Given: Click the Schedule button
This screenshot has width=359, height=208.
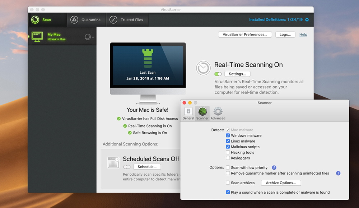Looking at the screenshot, I should (x=147, y=167).
